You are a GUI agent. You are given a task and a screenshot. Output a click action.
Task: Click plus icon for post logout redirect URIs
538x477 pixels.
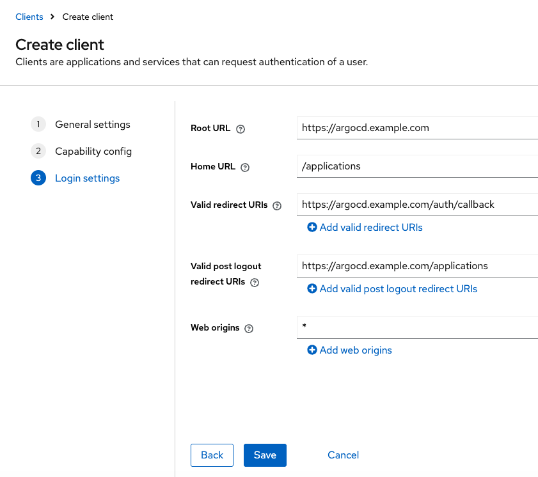[312, 289]
